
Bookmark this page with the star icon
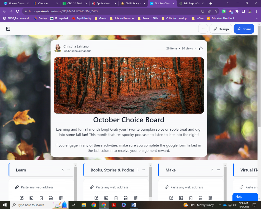click(216, 11)
